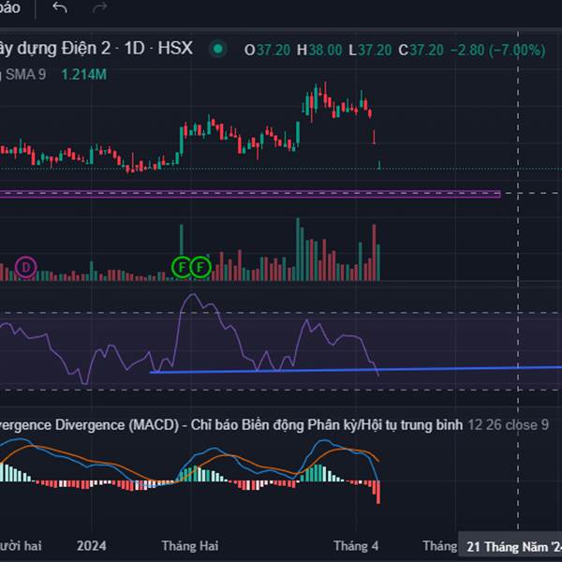This screenshot has height=562, width=562.
Task: Click the MACD indicator title
Action: coord(231,424)
